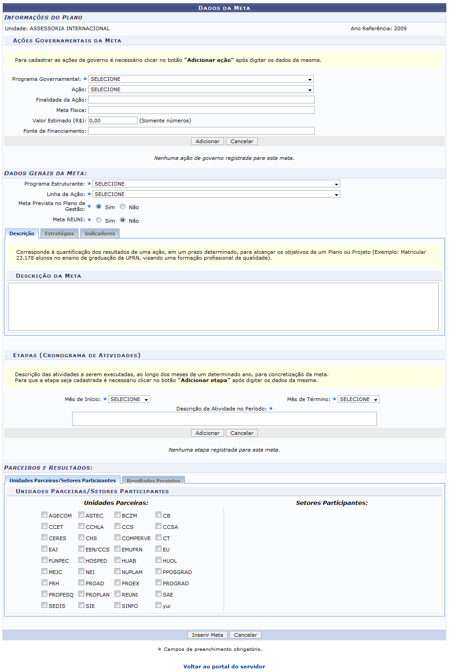This screenshot has height=672, width=449.
Task: Select Não for Meta REUNI
Action: coord(123,220)
